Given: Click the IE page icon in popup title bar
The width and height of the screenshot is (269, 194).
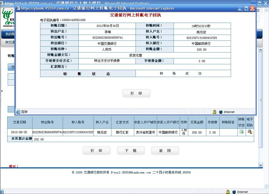Looking at the screenshot, I should click(18, 8).
